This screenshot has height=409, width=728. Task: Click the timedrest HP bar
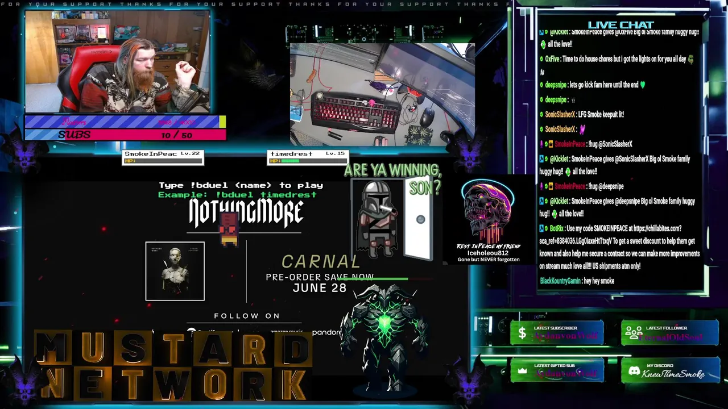pos(308,161)
